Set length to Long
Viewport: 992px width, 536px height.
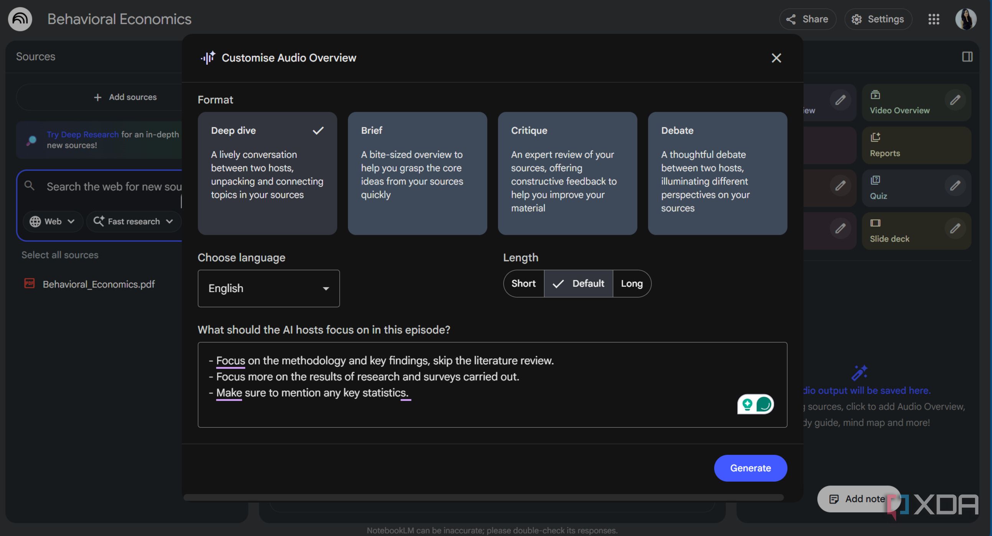[632, 283]
